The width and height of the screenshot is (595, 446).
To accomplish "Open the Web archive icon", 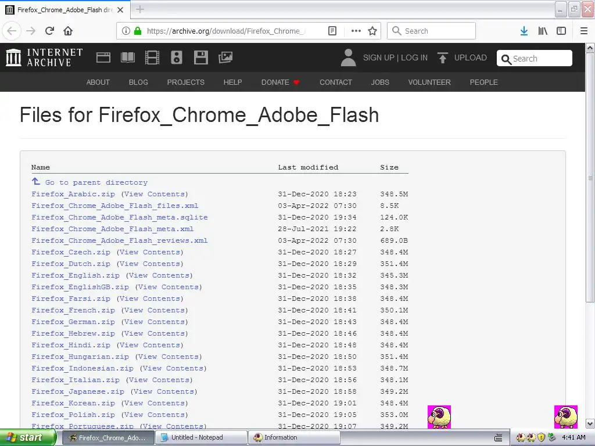I will [103, 57].
